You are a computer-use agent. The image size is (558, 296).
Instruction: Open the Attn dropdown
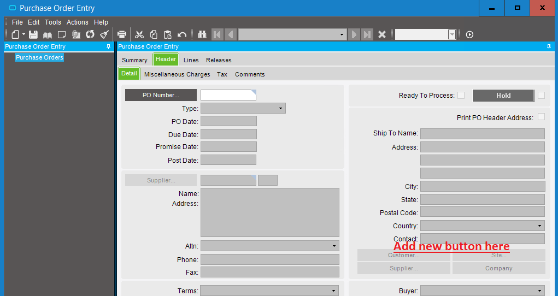coord(334,246)
